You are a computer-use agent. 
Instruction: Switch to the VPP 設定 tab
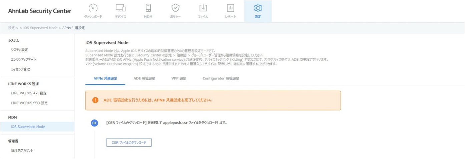pos(179,78)
